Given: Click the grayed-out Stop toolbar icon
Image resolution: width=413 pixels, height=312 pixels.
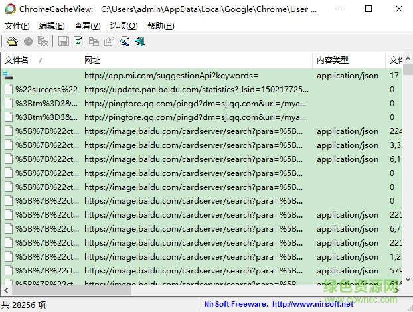Looking at the screenshot, I should (x=28, y=42).
